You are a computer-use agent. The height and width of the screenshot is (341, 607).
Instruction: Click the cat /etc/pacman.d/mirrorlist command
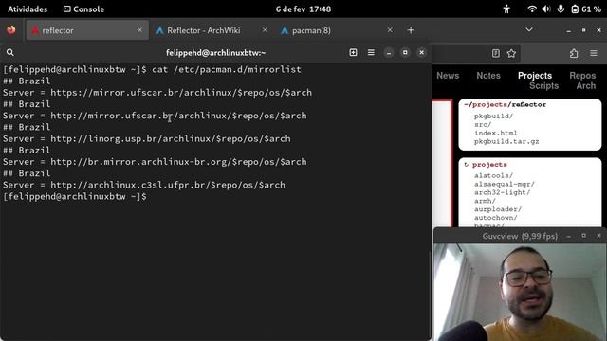point(227,69)
